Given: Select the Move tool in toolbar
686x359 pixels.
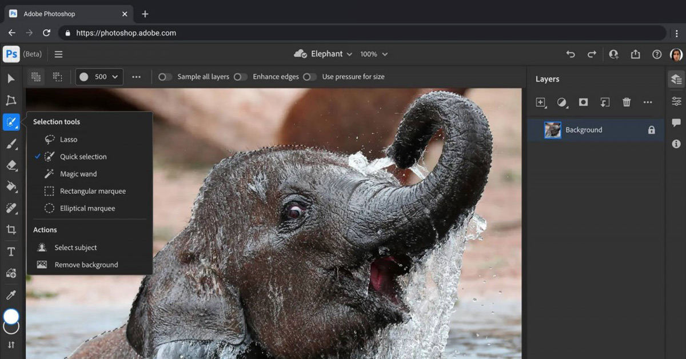Looking at the screenshot, I should point(11,78).
